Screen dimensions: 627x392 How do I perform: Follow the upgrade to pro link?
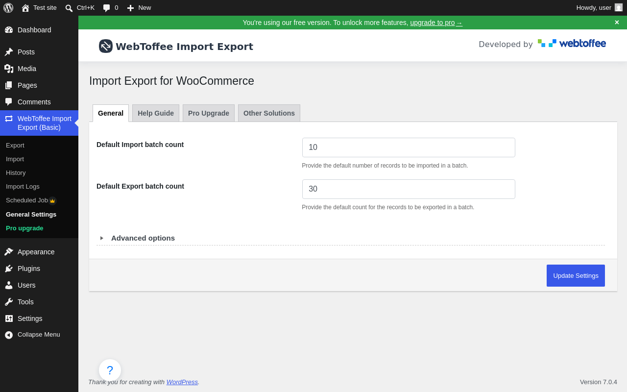(436, 23)
